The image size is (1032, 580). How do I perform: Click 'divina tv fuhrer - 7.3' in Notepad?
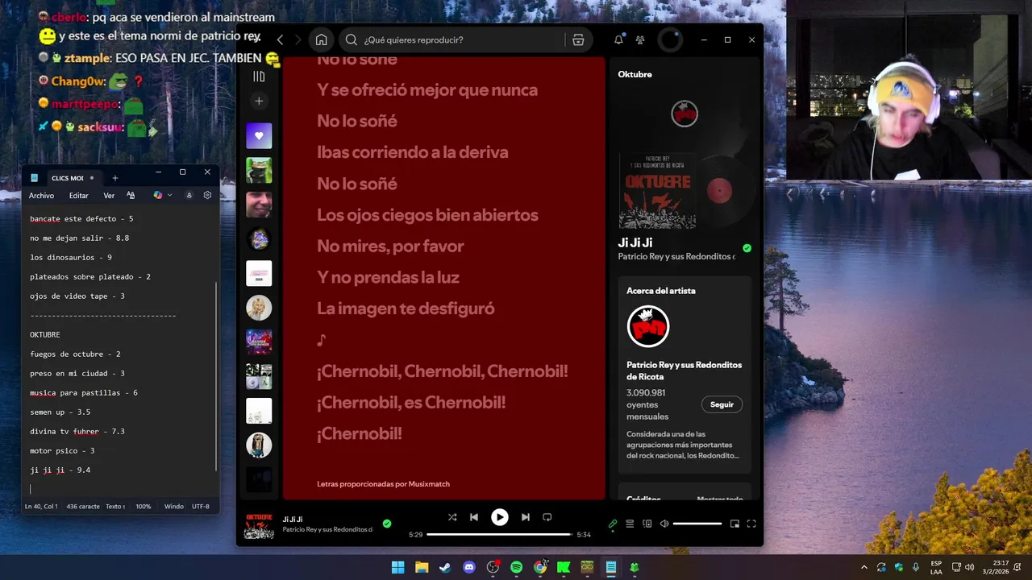pyautogui.click(x=77, y=431)
